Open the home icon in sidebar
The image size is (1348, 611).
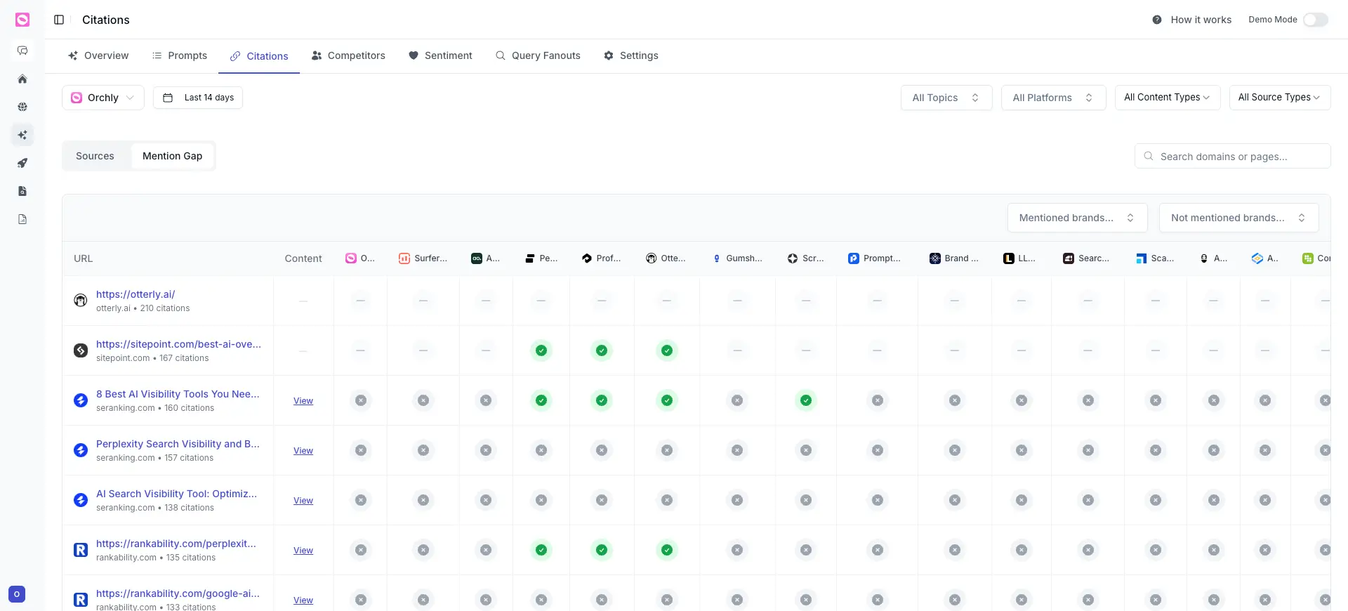tap(22, 79)
